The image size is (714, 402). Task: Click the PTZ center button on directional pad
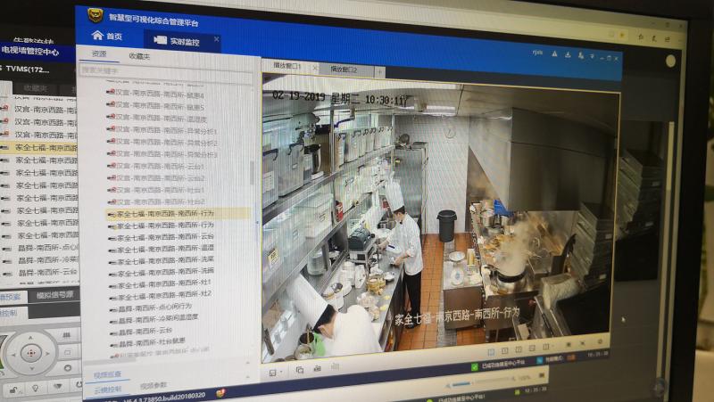(x=31, y=352)
